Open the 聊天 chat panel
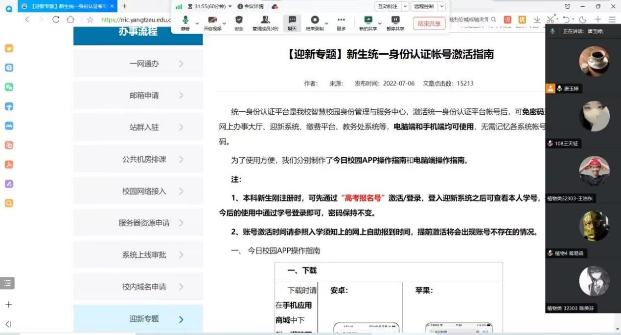The image size is (621, 335). click(292, 22)
